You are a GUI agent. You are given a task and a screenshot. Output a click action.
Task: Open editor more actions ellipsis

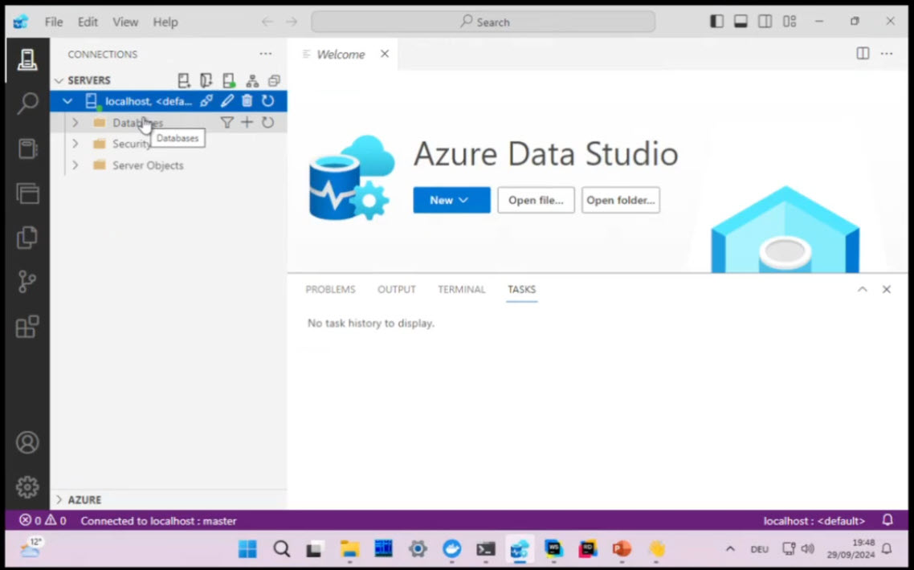coord(887,54)
